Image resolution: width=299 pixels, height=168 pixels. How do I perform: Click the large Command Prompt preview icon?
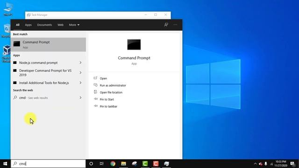click(x=134, y=45)
